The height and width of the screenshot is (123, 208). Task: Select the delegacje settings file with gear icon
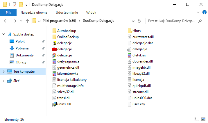(137, 49)
